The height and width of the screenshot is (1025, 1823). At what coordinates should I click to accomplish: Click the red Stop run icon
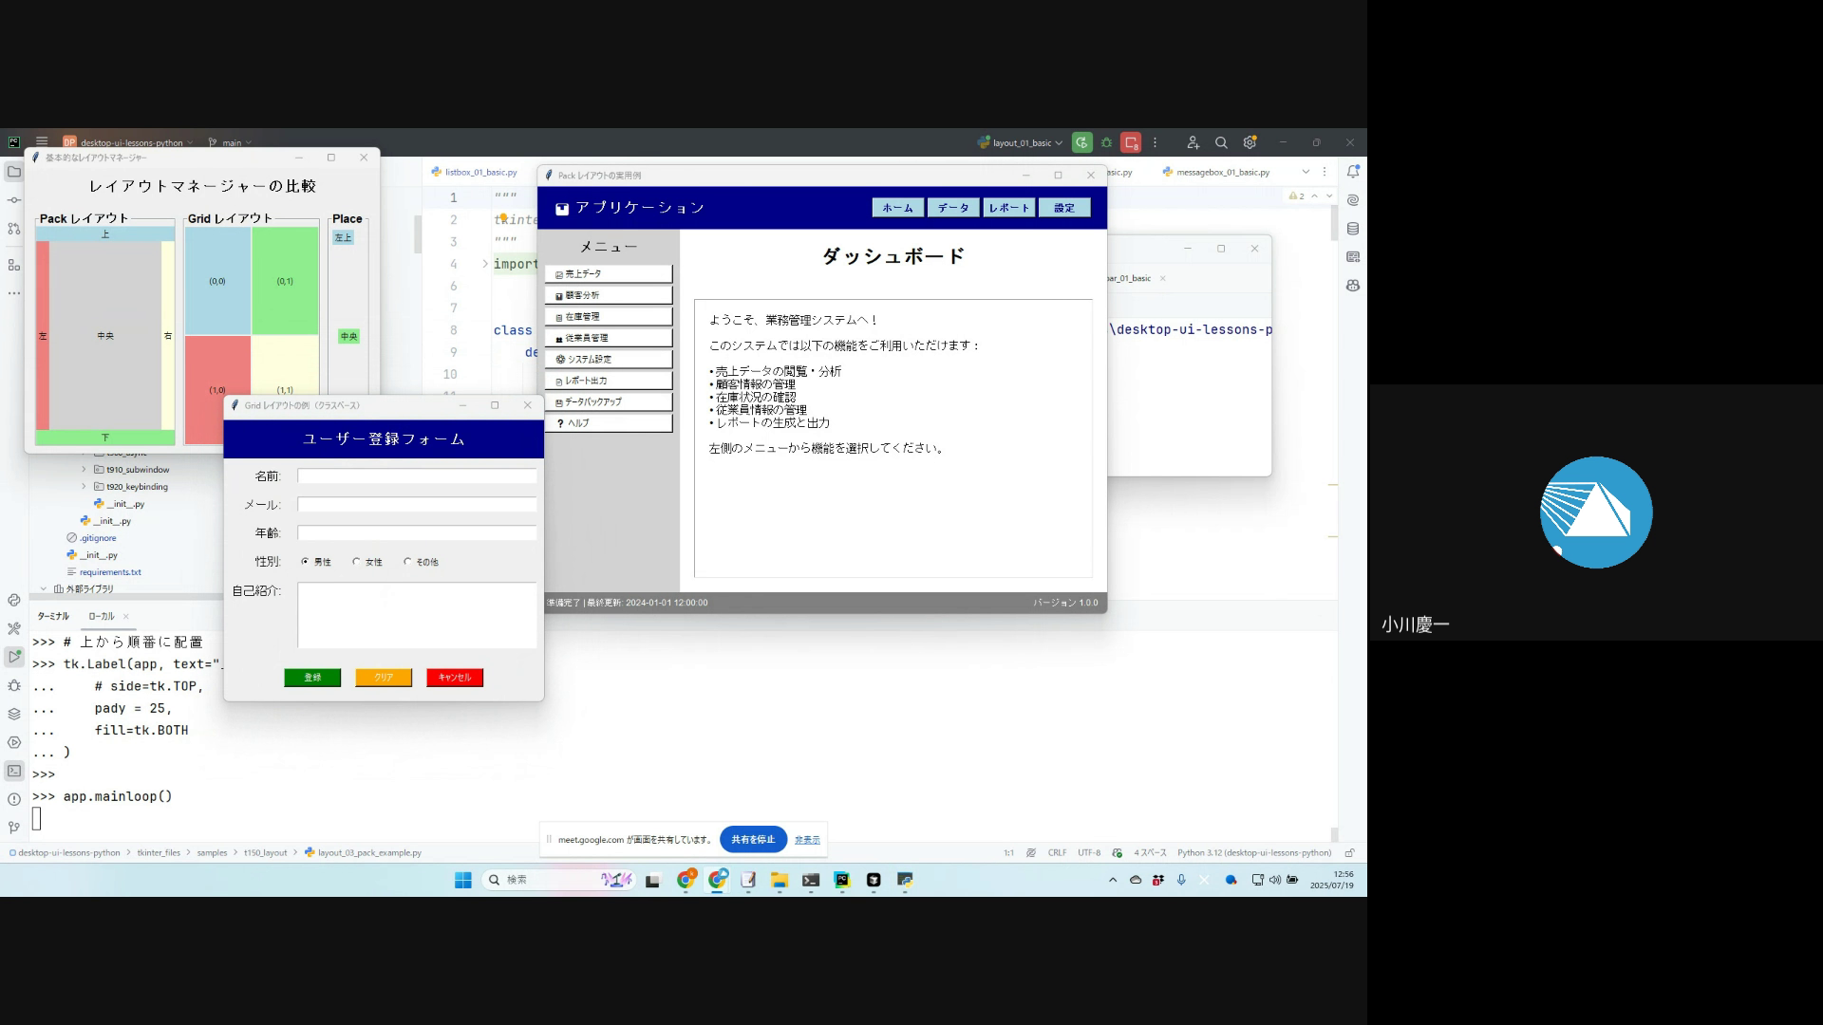[1130, 142]
